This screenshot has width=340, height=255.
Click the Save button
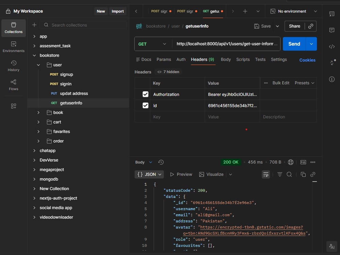tap(262, 26)
